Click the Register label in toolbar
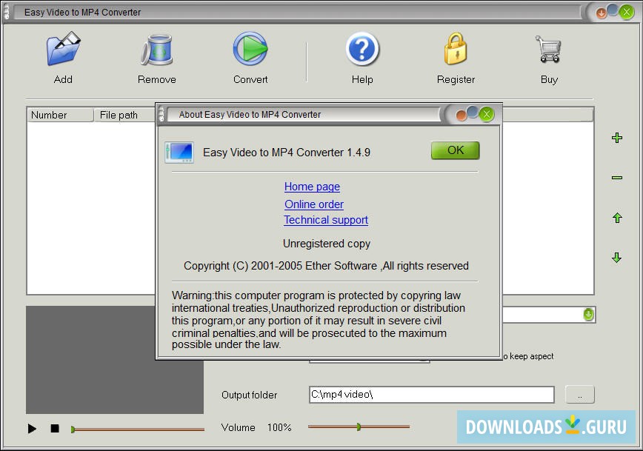This screenshot has height=451, width=643. (456, 79)
